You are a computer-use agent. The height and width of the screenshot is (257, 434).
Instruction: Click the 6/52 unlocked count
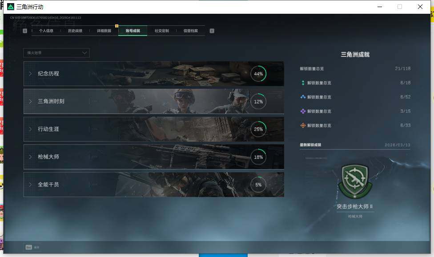click(405, 97)
